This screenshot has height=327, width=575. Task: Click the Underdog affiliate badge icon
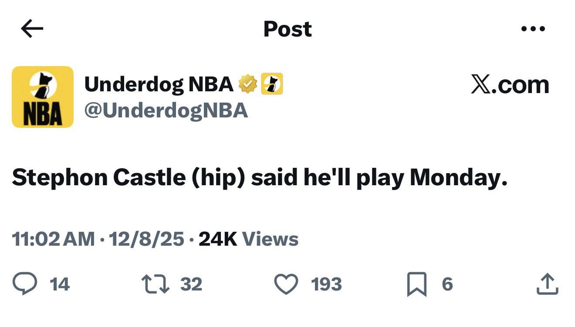pos(272,83)
